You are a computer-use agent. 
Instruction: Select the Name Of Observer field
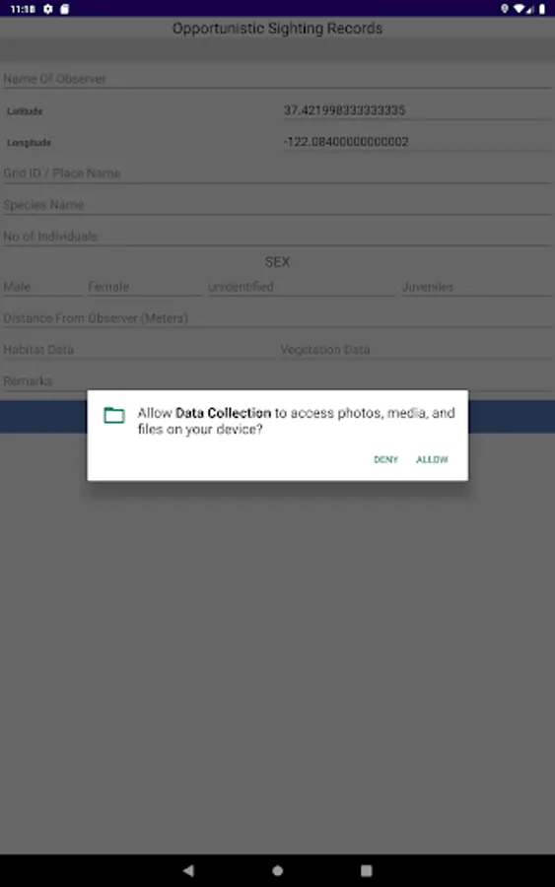point(277,79)
